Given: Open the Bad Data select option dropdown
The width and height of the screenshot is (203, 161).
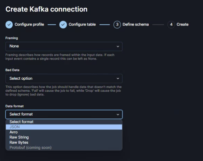Looking at the screenshot, I should [x=64, y=78].
